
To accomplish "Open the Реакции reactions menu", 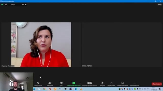I will click(x=102, y=84).
